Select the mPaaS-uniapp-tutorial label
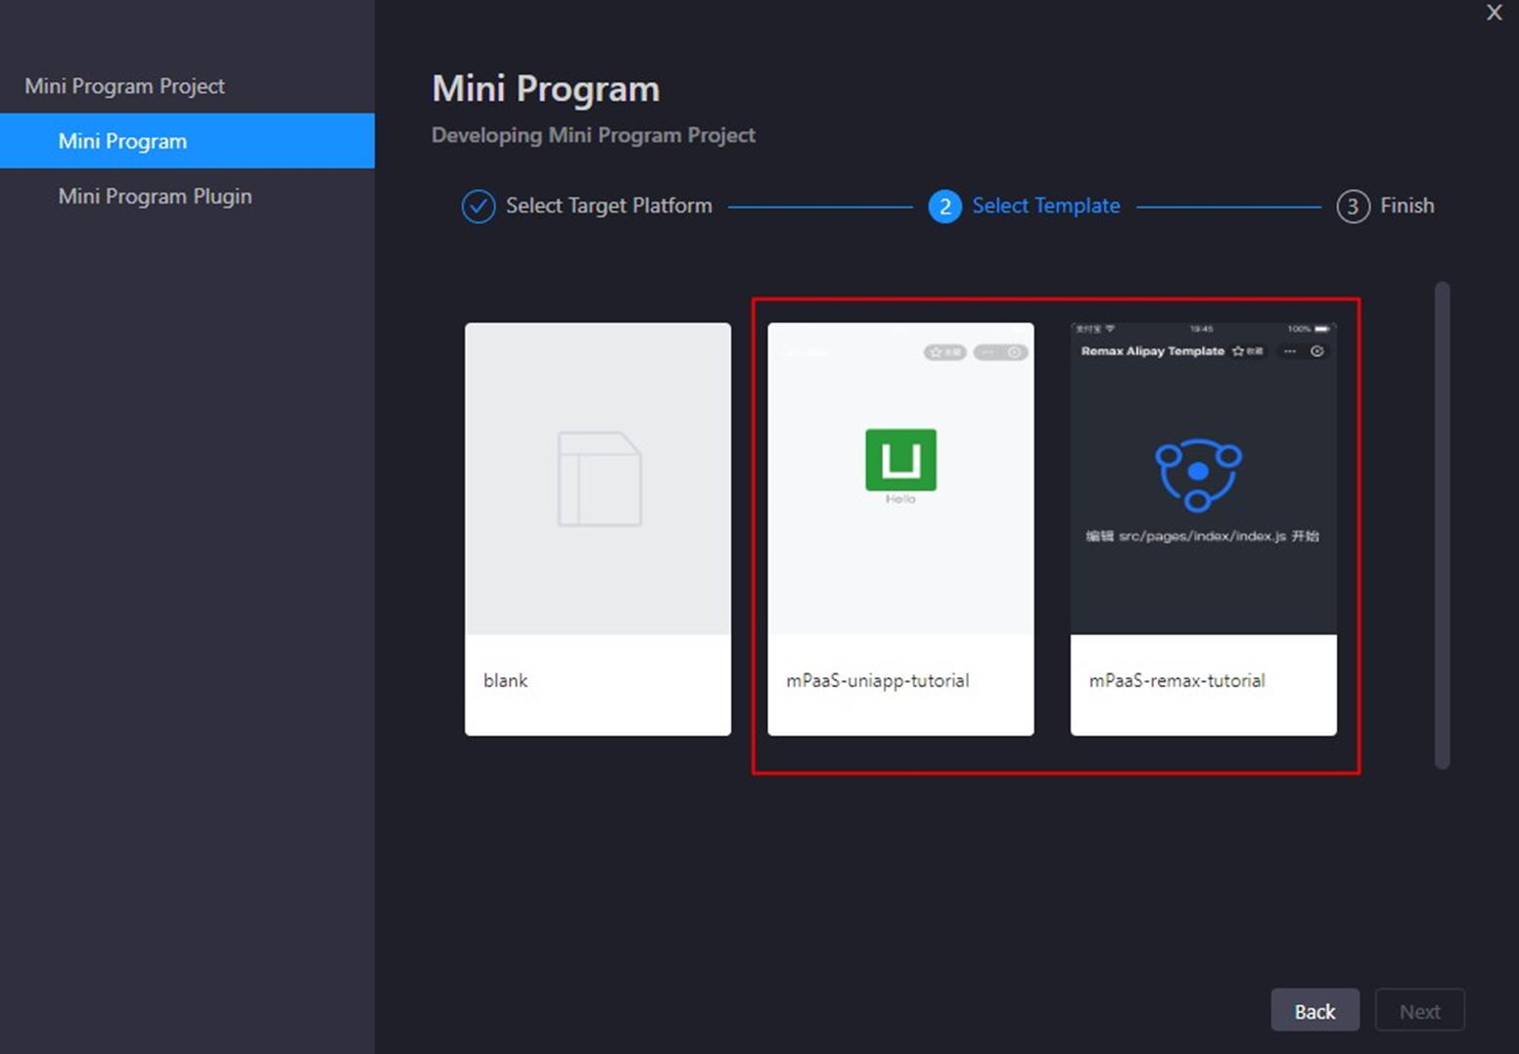The image size is (1519, 1054). (x=877, y=680)
